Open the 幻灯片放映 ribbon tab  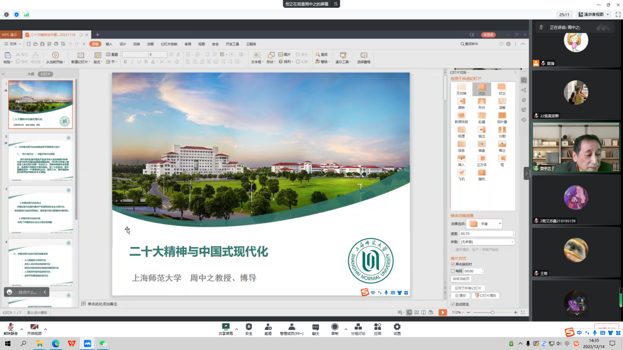(169, 44)
